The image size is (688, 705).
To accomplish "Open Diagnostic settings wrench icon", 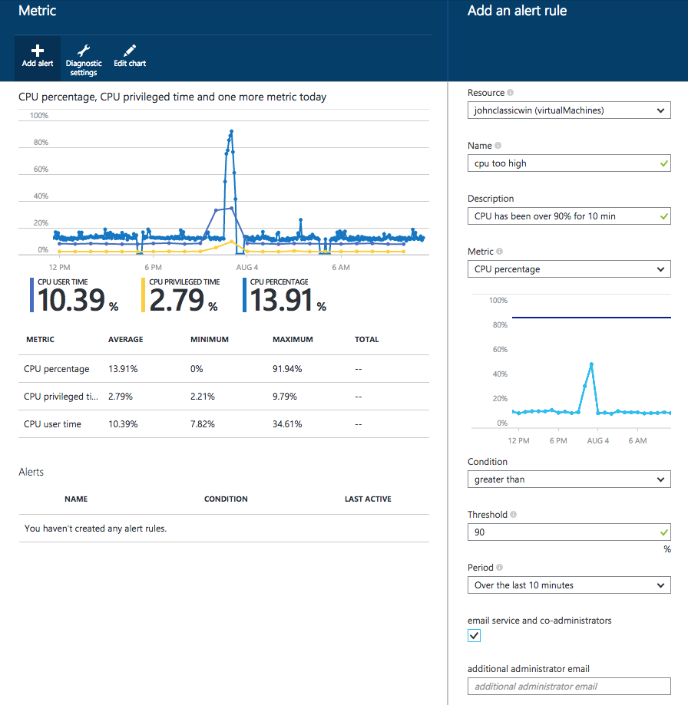I will (84, 51).
